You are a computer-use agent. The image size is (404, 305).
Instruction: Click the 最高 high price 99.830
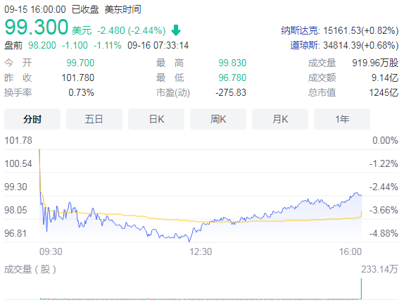[232, 63]
